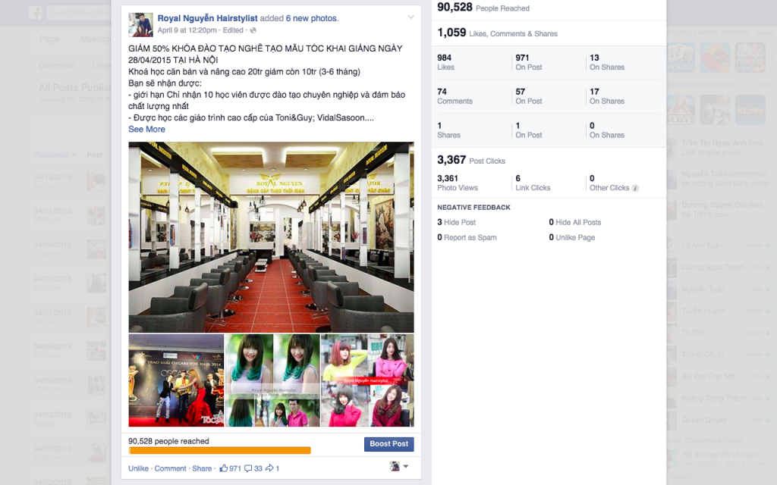Open chat with Nguyễn Tuấn
The image size is (777, 485).
click(719, 289)
